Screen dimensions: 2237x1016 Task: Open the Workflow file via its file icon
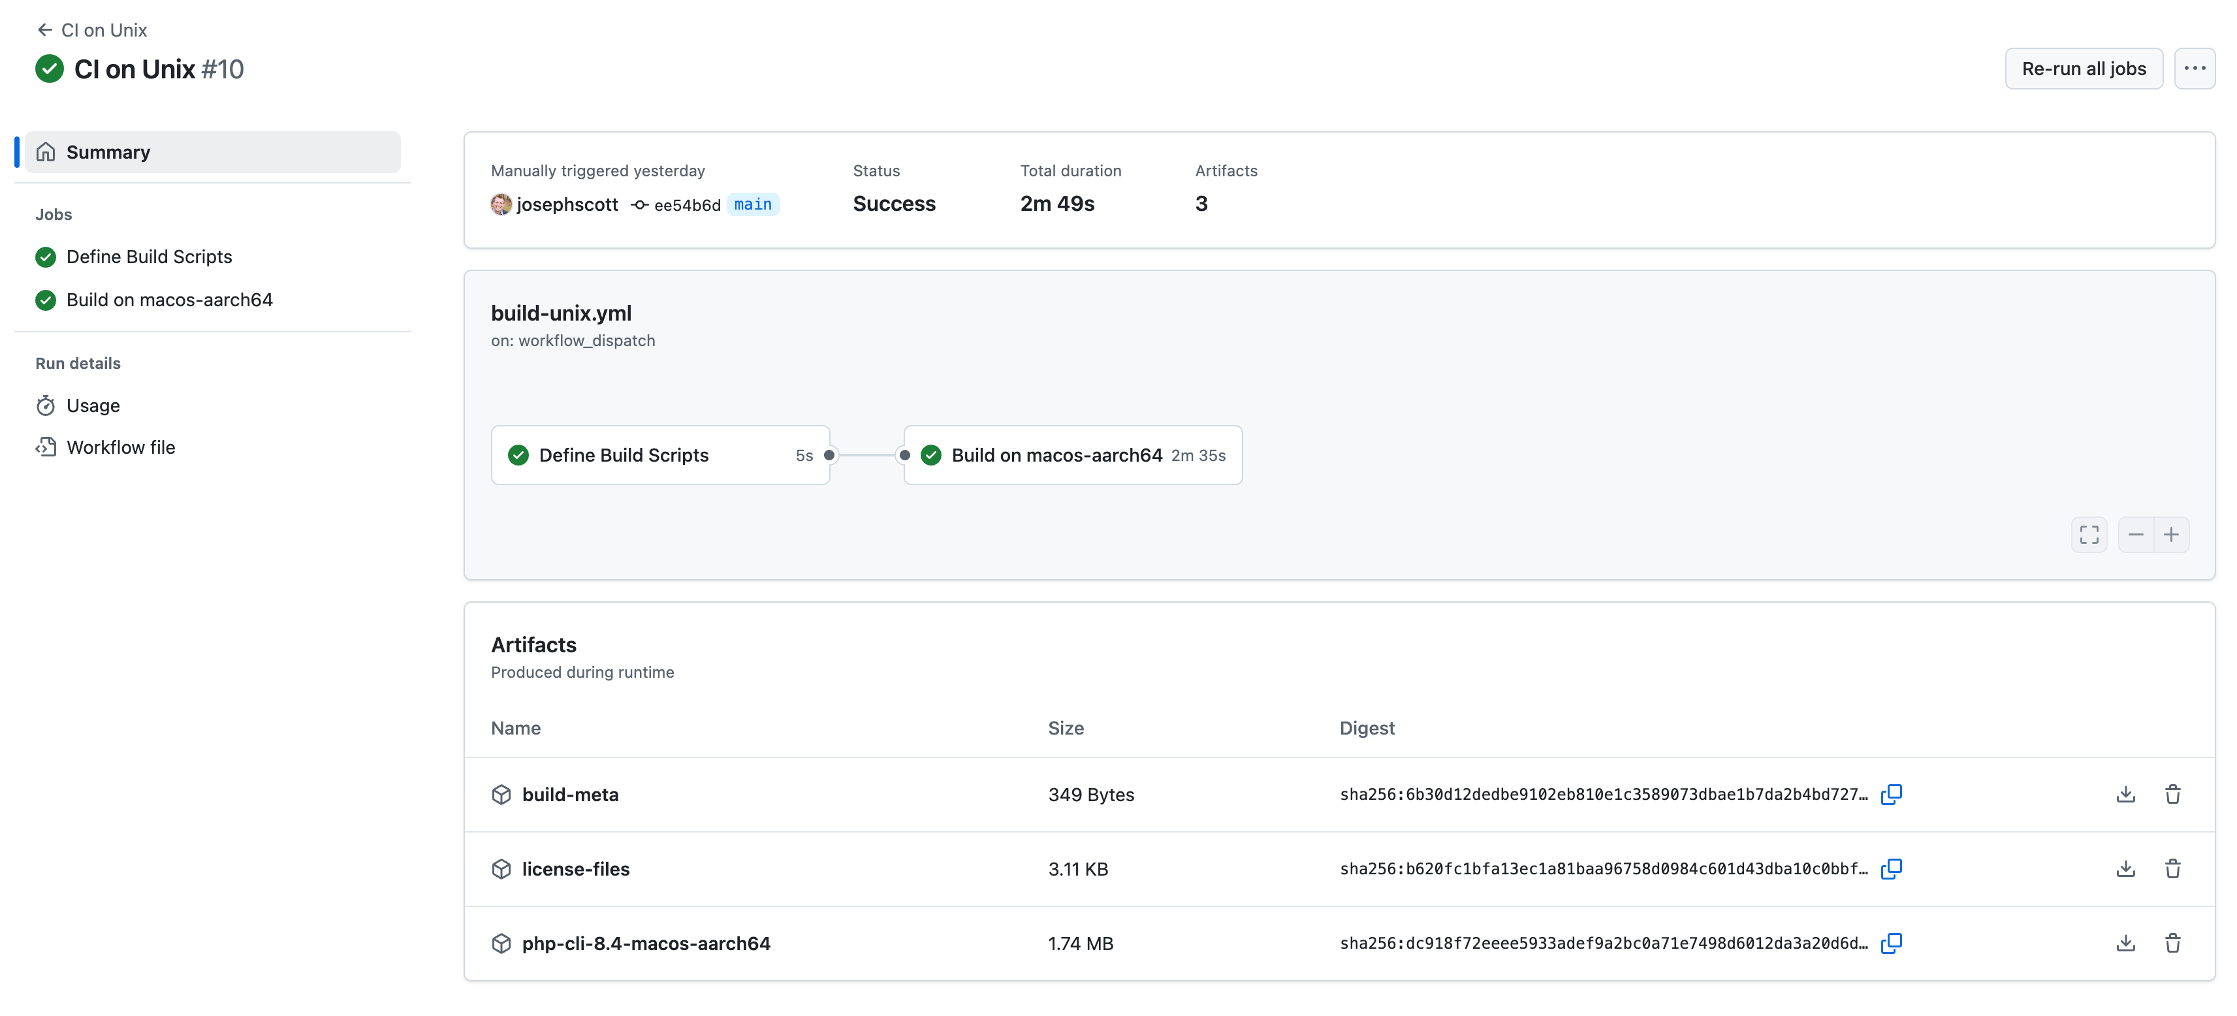coord(46,447)
